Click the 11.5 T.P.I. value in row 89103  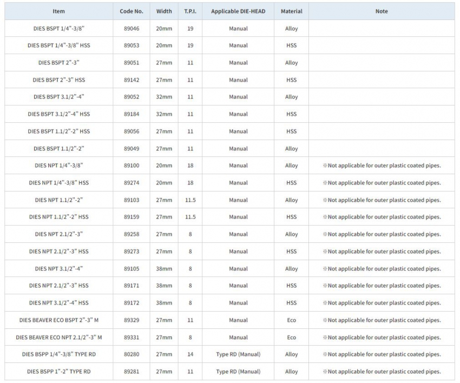(x=190, y=200)
